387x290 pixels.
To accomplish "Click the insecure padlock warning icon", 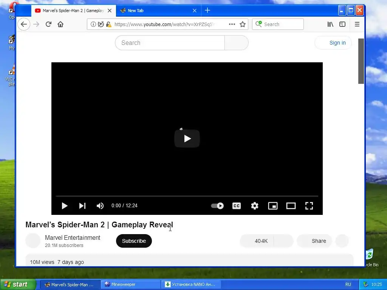I will pyautogui.click(x=108, y=24).
